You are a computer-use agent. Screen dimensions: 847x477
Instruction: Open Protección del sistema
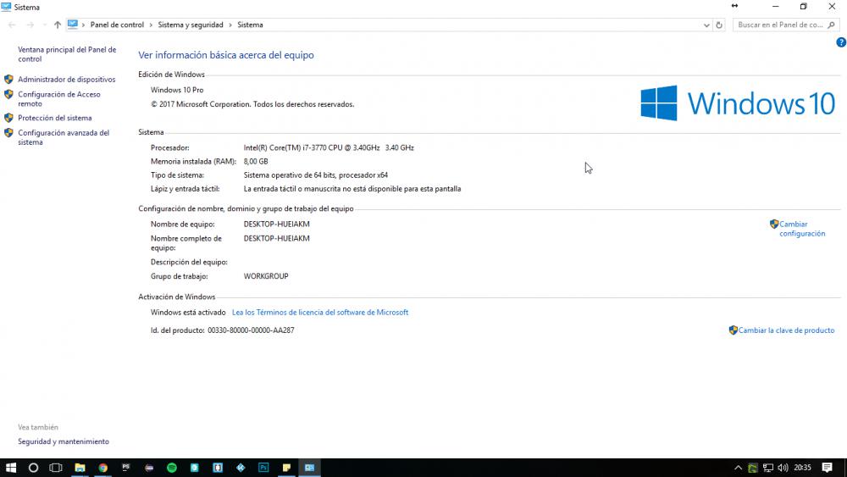[x=54, y=118]
